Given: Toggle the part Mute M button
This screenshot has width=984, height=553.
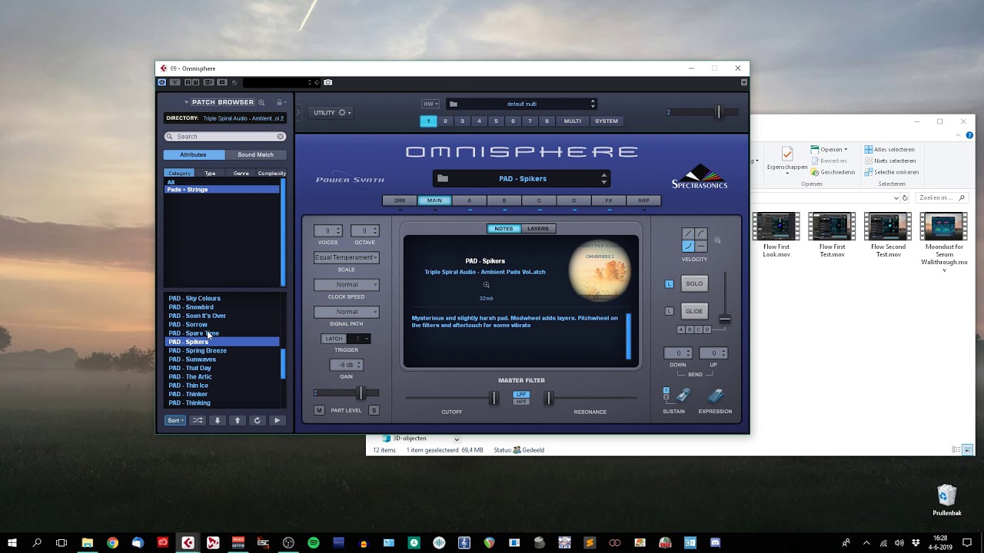Looking at the screenshot, I should pos(319,410).
